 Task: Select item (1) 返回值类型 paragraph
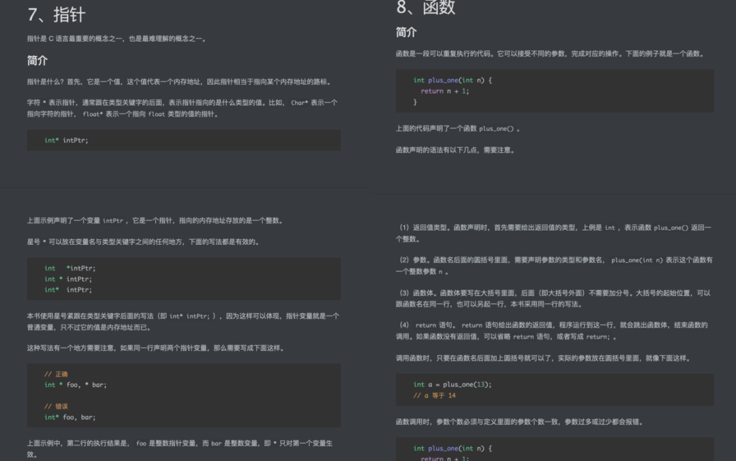point(555,232)
